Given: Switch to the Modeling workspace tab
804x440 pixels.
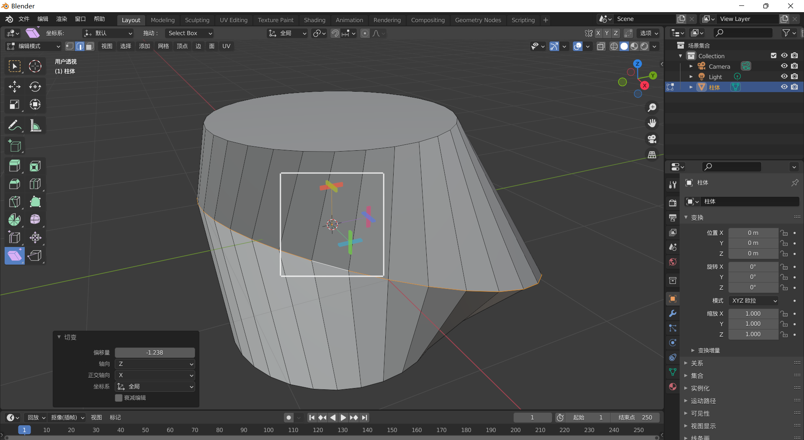Looking at the screenshot, I should coord(162,20).
